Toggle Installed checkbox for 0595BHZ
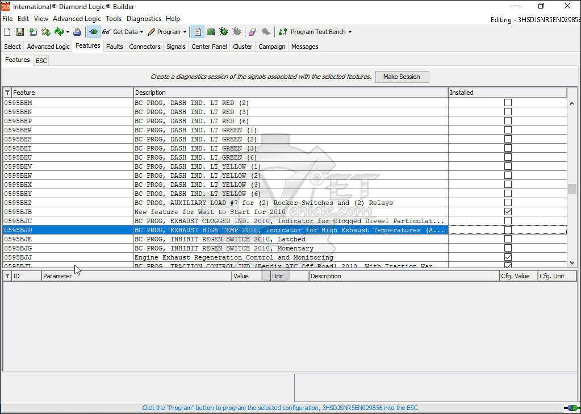This screenshot has width=581, height=414. (508, 203)
